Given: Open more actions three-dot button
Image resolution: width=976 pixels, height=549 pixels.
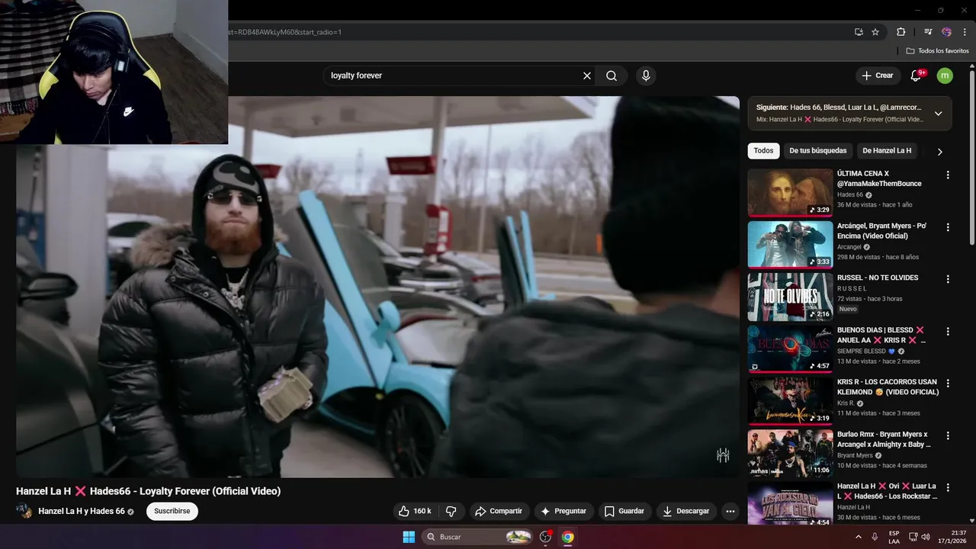Looking at the screenshot, I should (730, 511).
